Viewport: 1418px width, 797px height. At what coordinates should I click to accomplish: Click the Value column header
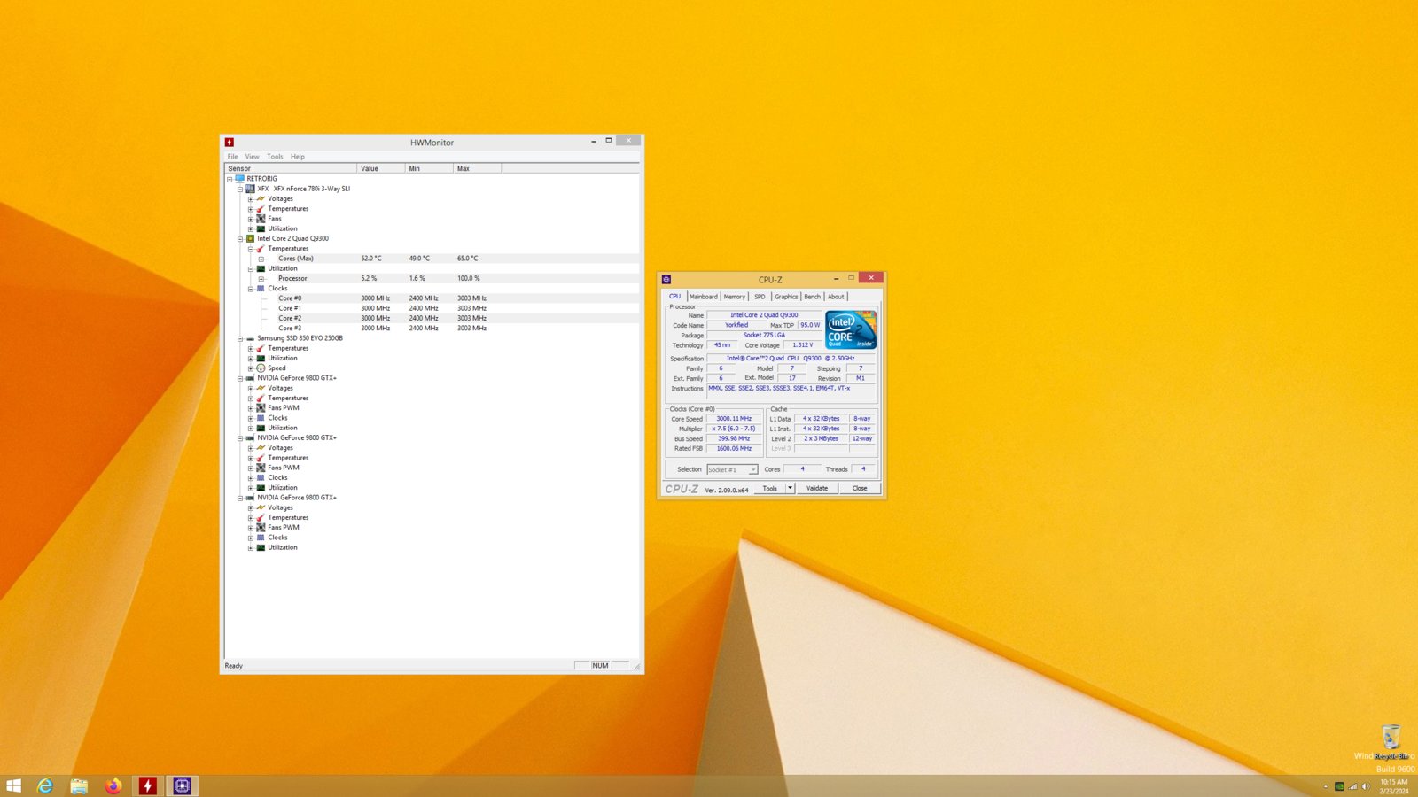coord(381,168)
